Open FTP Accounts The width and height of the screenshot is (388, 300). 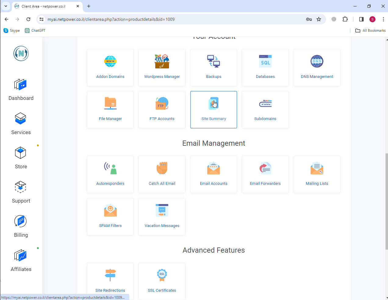click(162, 110)
